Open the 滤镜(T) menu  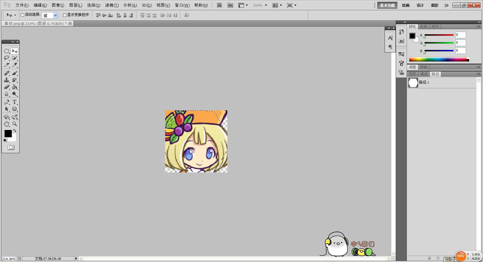pyautogui.click(x=112, y=5)
